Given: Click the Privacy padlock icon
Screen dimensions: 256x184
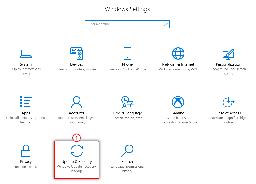Looking at the screenshot, I should coord(26,151).
